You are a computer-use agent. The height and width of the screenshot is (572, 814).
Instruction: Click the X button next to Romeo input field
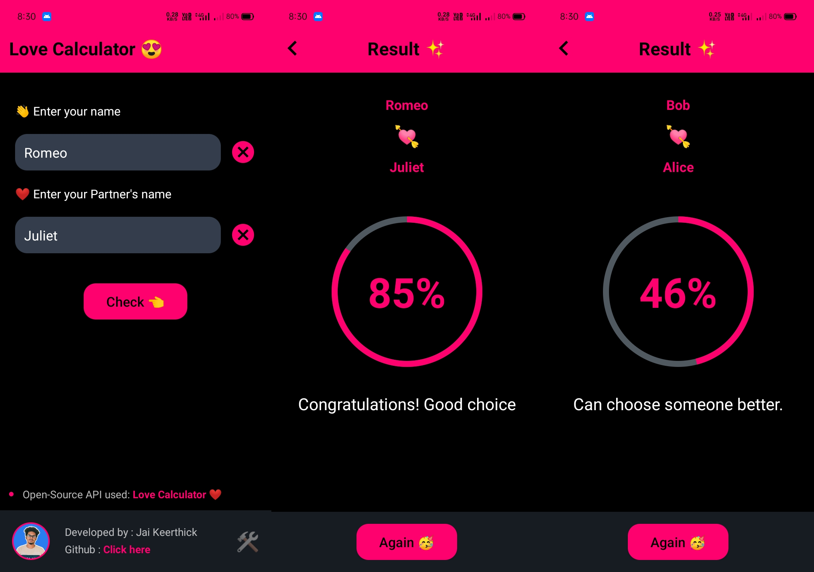pos(244,152)
